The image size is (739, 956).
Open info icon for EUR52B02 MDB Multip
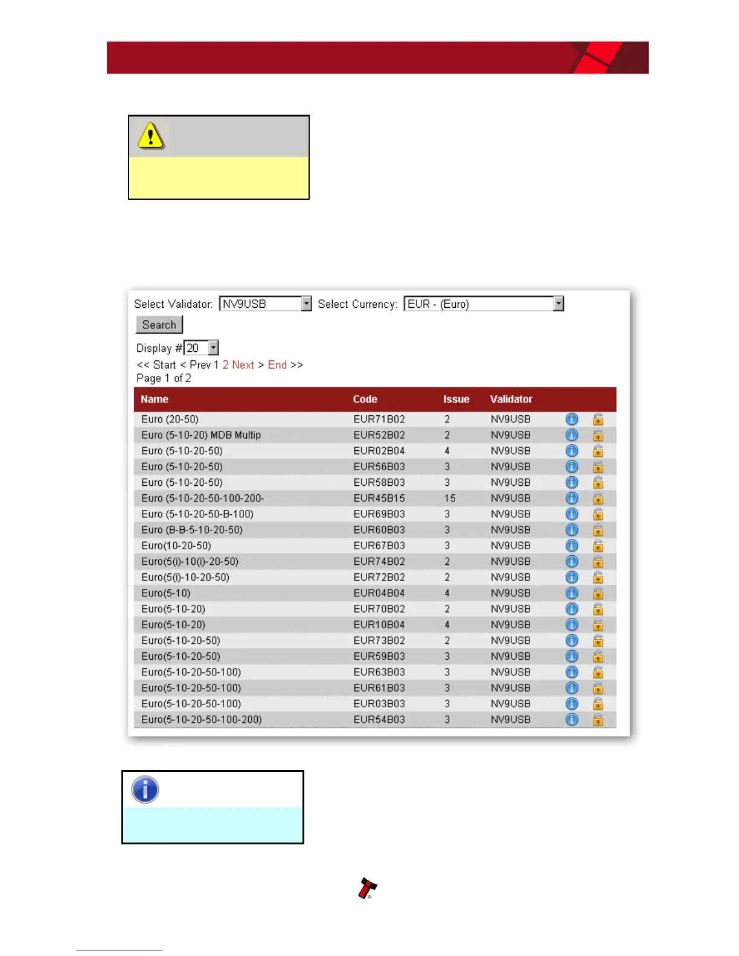pyautogui.click(x=571, y=435)
